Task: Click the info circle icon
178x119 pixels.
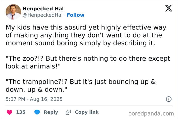Action: point(169,99)
